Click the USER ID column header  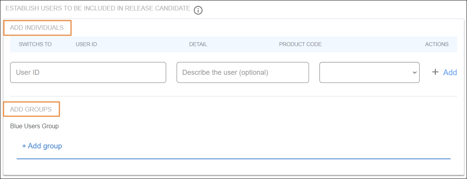[86, 44]
